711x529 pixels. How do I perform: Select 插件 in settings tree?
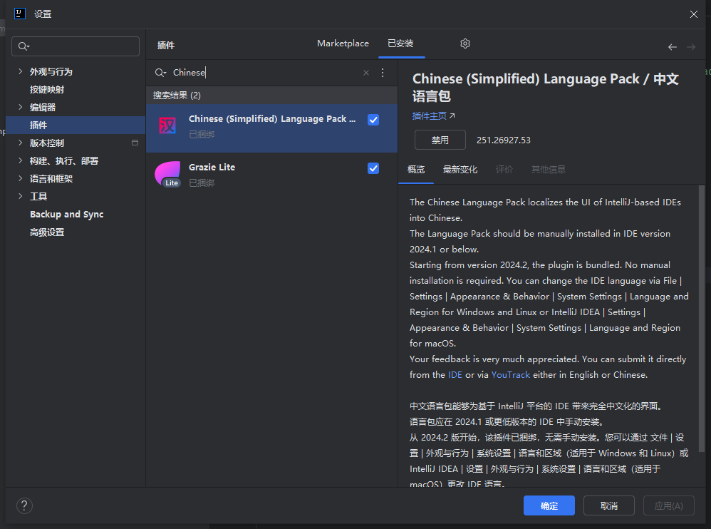(x=76, y=125)
